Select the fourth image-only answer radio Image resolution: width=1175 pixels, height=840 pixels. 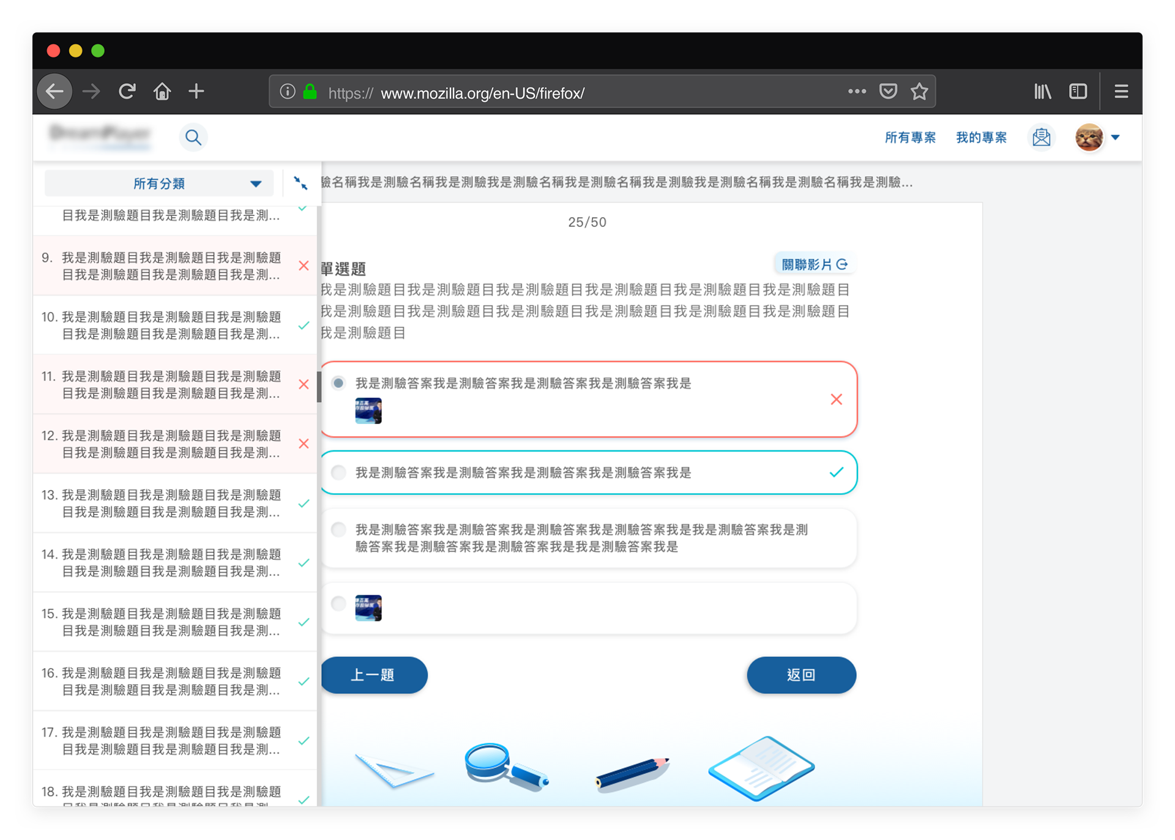pos(338,604)
